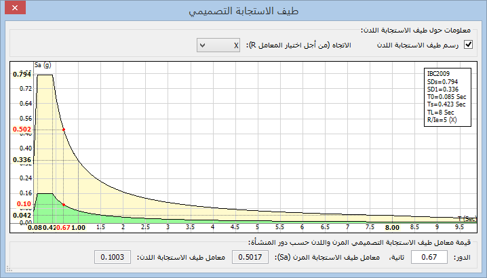Viewport: 487px width, 278px height.
Task: Click the green inelastic spectrum plateau area
Action: click(x=45, y=207)
